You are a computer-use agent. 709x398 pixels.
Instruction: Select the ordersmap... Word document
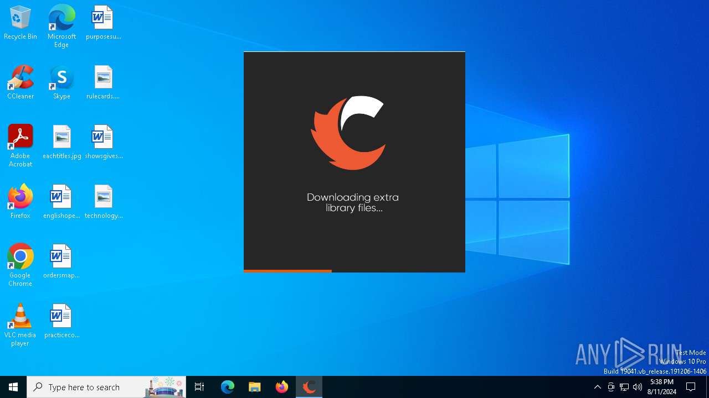coord(61,262)
